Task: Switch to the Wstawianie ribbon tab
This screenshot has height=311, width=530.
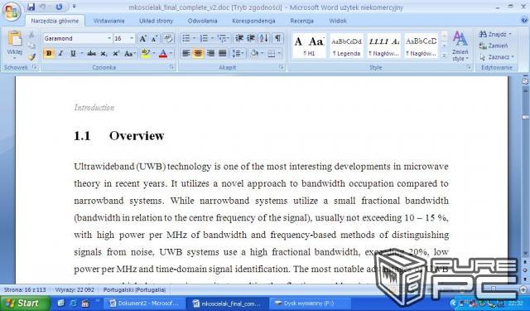Action: pos(108,21)
